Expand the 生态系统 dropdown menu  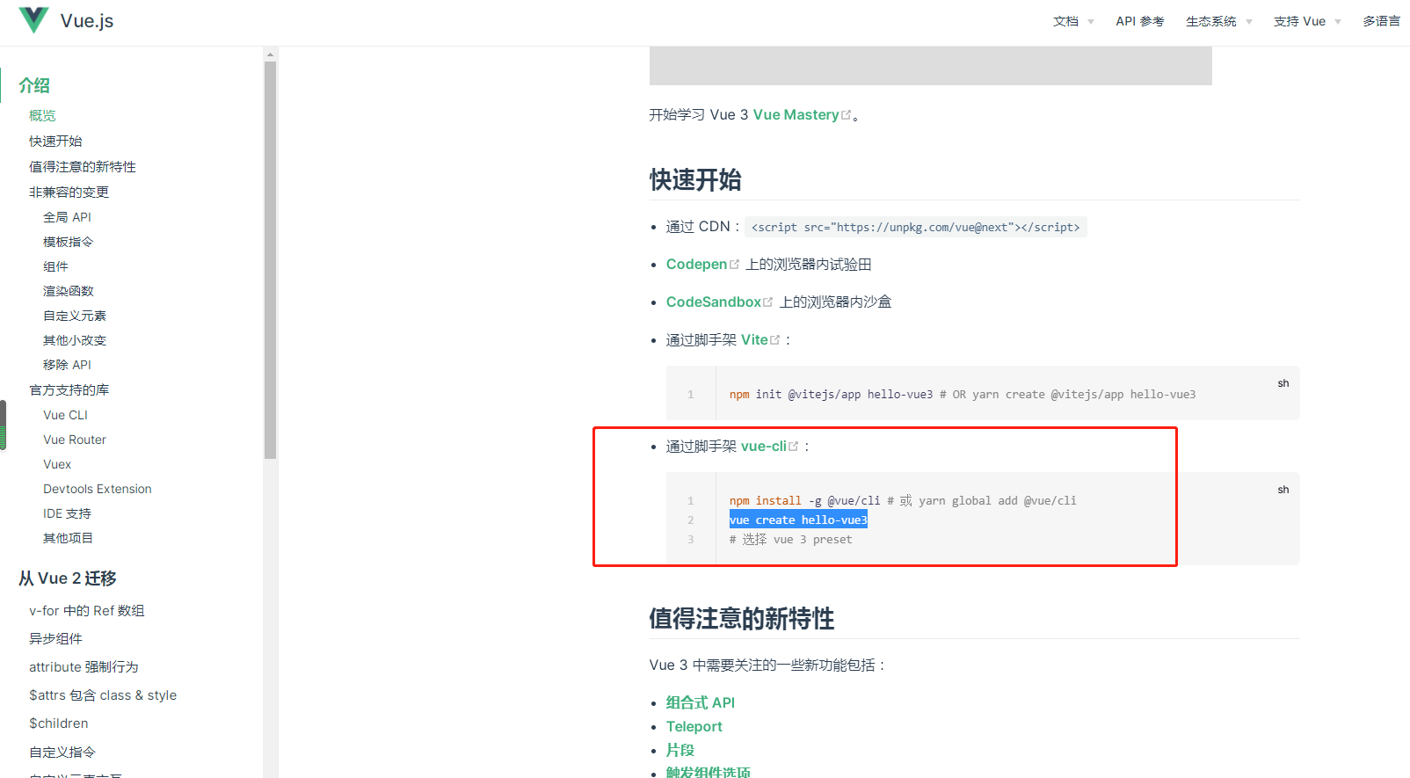1218,21
